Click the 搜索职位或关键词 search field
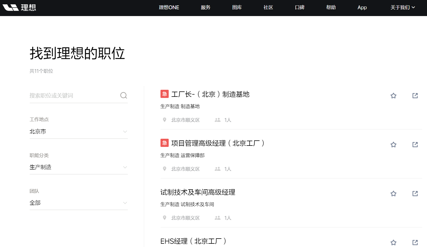Viewport: 427px width, 247px height. (x=74, y=95)
